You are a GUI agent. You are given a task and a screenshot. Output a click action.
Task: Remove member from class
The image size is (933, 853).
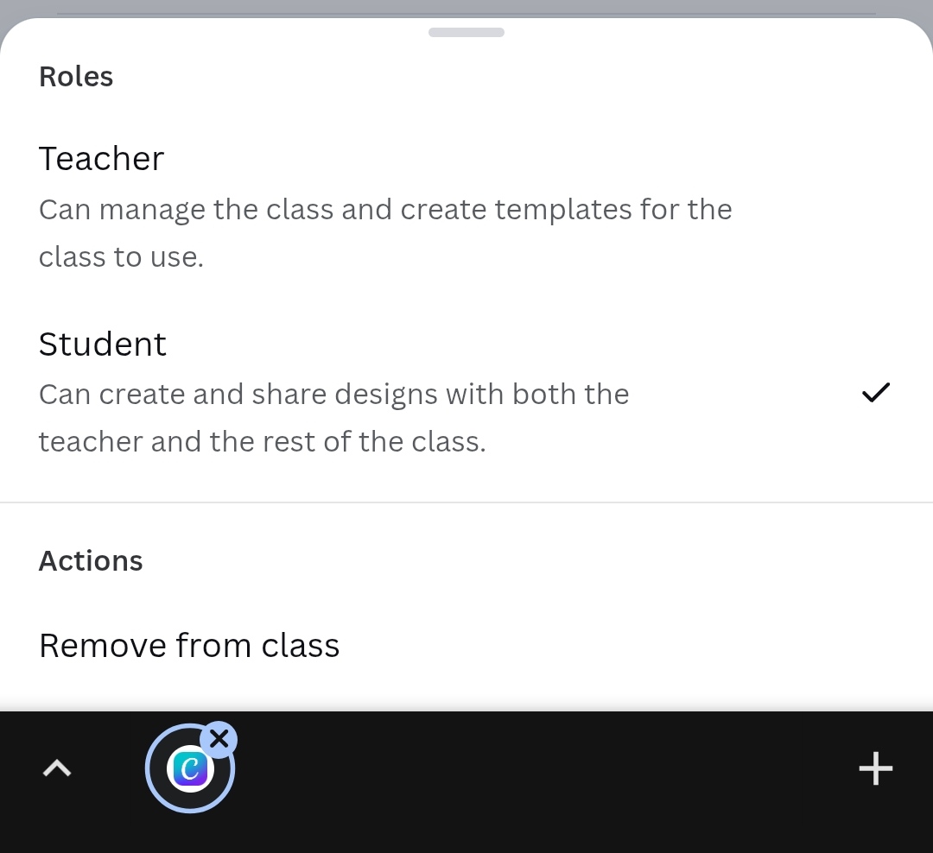(189, 646)
